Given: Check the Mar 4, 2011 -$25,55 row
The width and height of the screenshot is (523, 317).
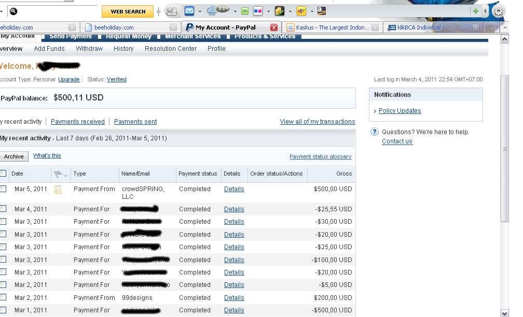Looking at the screenshot, I should point(3,209).
